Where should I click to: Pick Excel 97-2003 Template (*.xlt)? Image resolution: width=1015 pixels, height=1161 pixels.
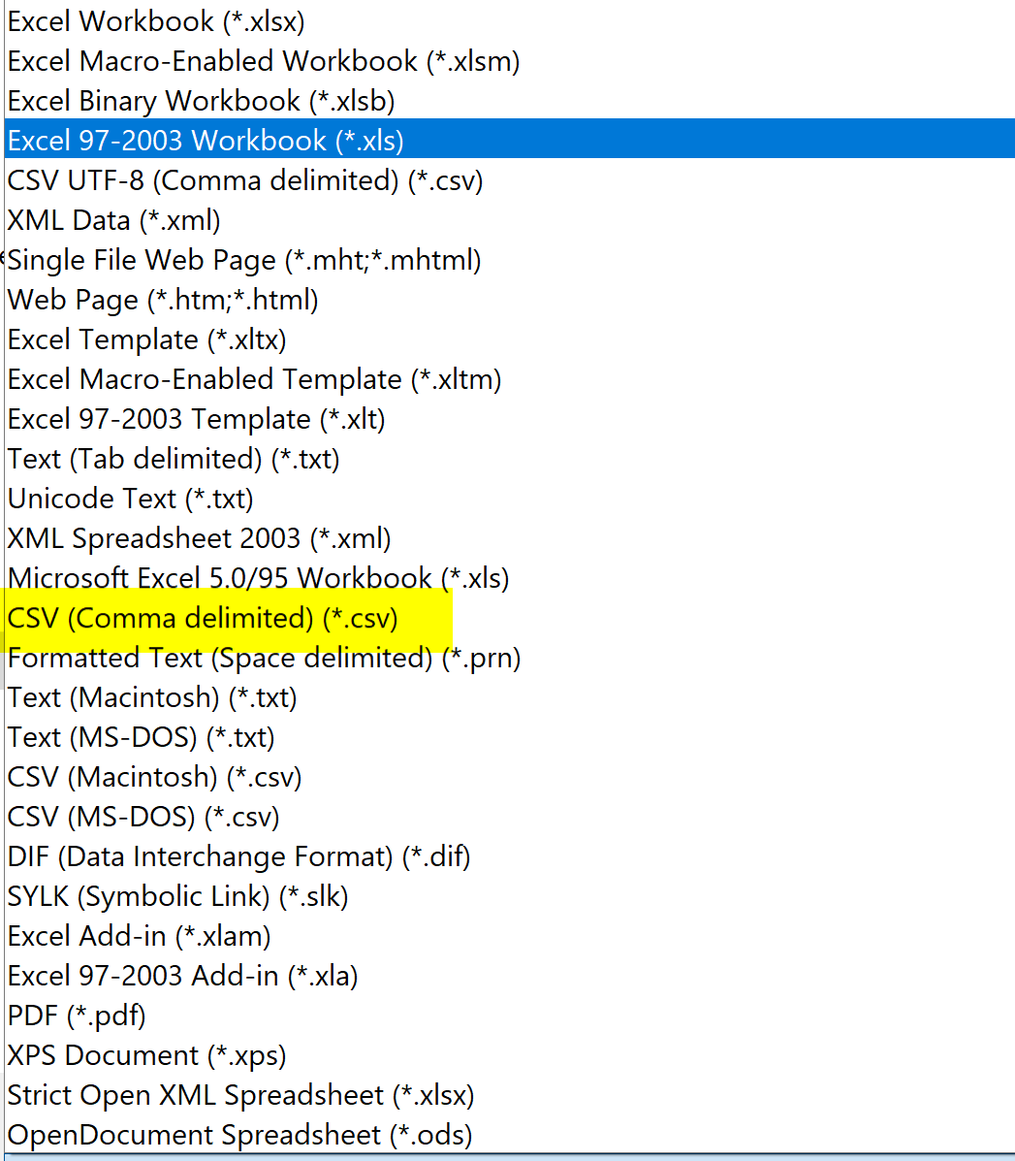click(510, 419)
